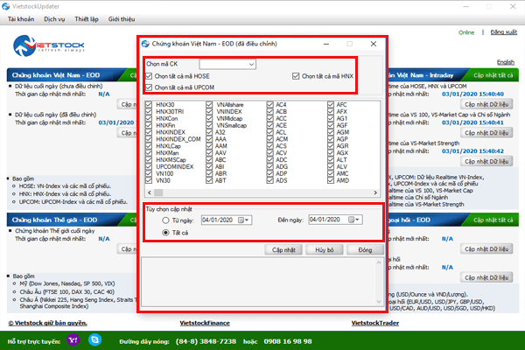Open the Thiết lập menu
The image size is (525, 350).
pos(87,19)
